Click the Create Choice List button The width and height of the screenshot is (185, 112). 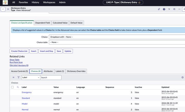coord(19,51)
